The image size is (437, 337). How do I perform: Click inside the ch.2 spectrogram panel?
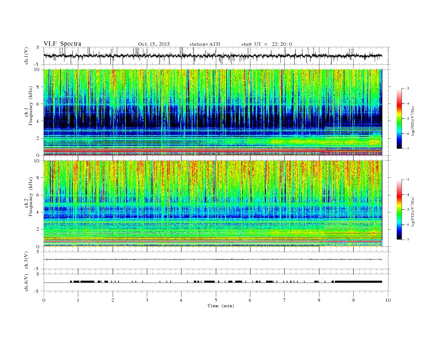coord(212,204)
